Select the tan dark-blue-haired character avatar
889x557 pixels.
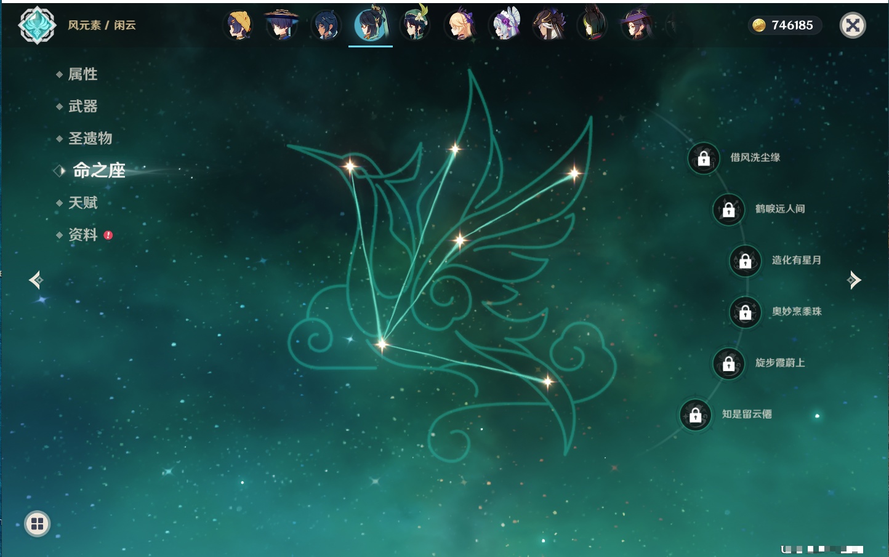326,25
